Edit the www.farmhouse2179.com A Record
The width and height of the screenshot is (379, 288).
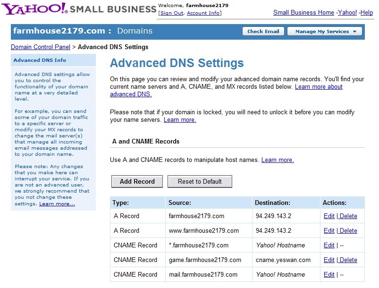point(329,231)
